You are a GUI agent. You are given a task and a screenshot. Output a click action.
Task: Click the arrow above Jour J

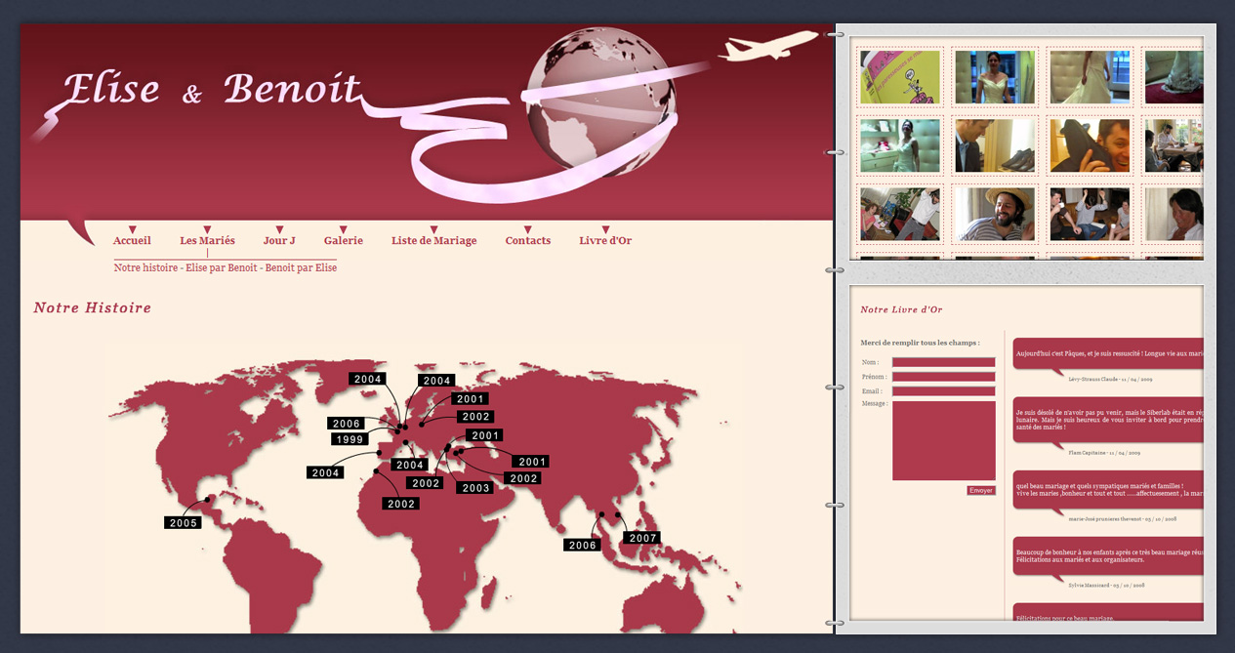279,230
